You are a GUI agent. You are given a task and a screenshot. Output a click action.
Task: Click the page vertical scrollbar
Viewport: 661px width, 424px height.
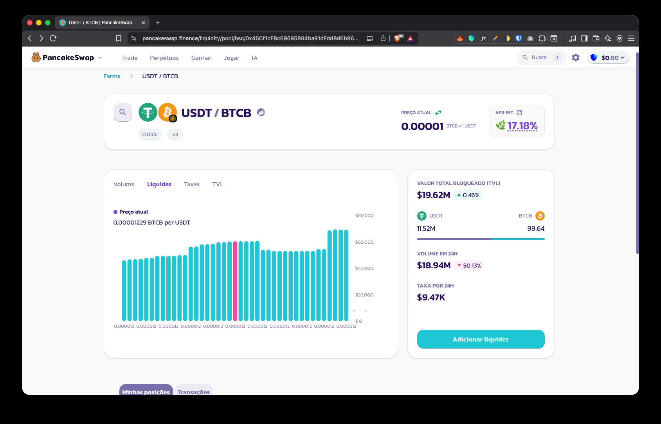coord(637,153)
